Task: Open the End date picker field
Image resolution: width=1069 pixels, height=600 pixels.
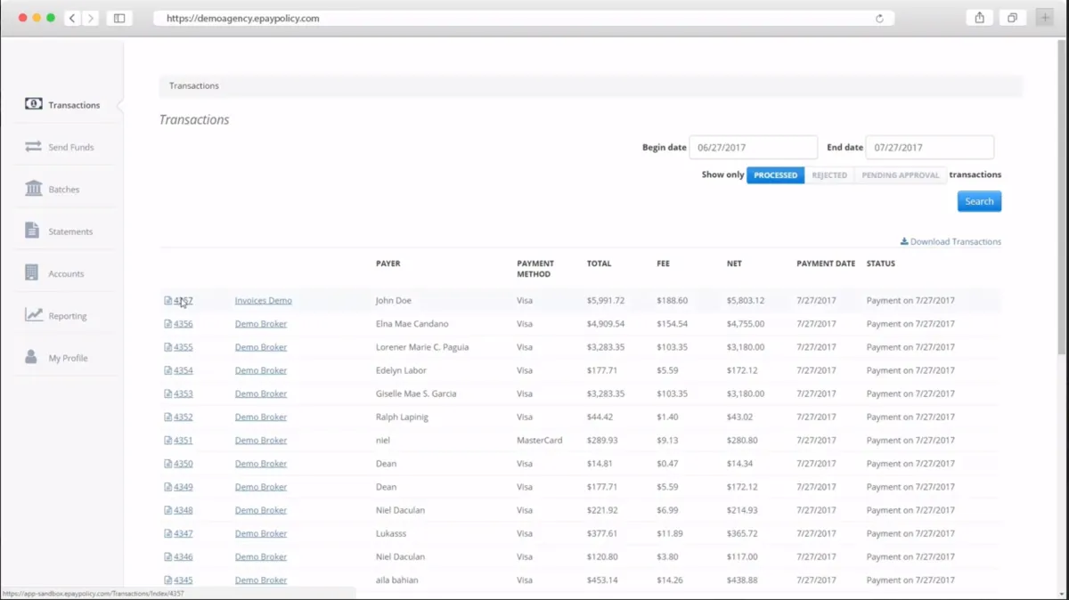Action: tap(929, 148)
